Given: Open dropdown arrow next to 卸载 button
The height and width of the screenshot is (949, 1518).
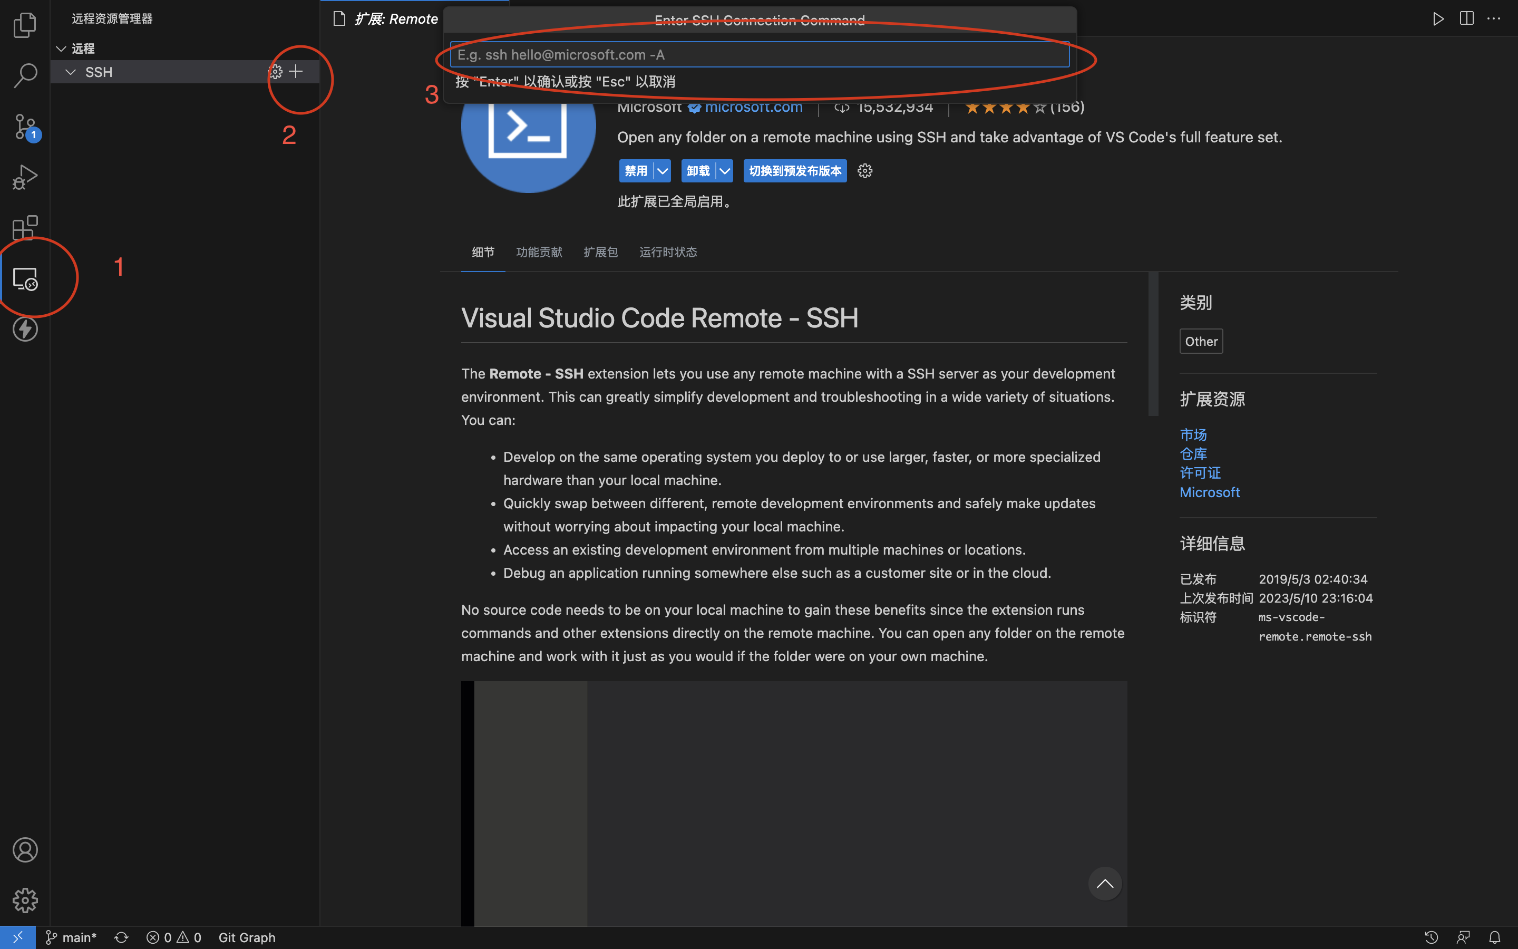Looking at the screenshot, I should point(725,171).
